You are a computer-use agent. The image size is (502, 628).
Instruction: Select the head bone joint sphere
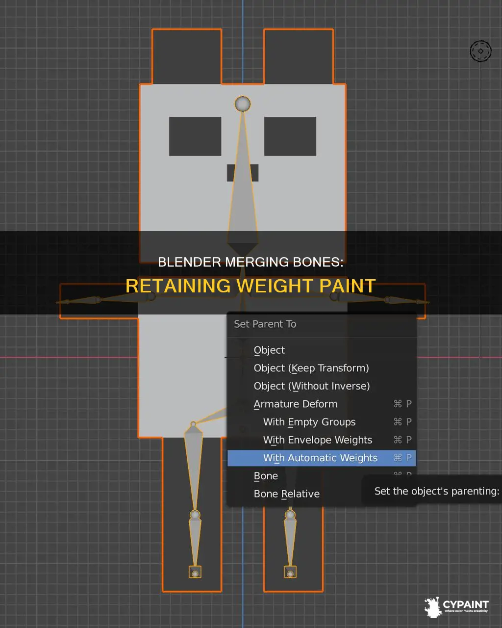click(x=243, y=104)
